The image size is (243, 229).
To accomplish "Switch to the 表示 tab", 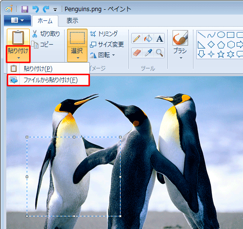I will tap(72, 20).
